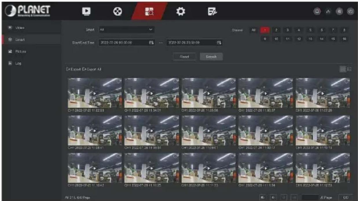This screenshot has width=358, height=201.
Task: Go to previous page of results
Action: coord(273,197)
